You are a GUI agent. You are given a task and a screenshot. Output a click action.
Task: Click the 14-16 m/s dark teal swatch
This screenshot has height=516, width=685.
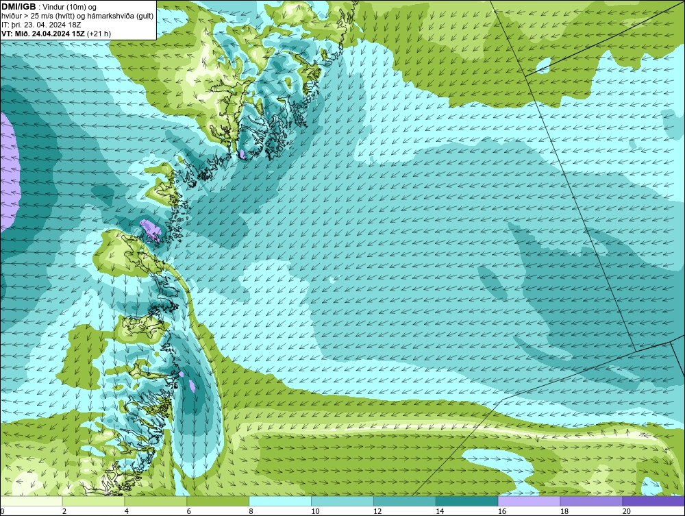click(467, 501)
